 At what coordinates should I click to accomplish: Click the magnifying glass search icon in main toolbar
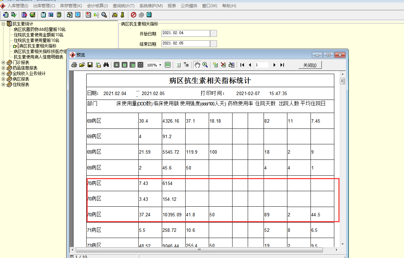coord(104,15)
